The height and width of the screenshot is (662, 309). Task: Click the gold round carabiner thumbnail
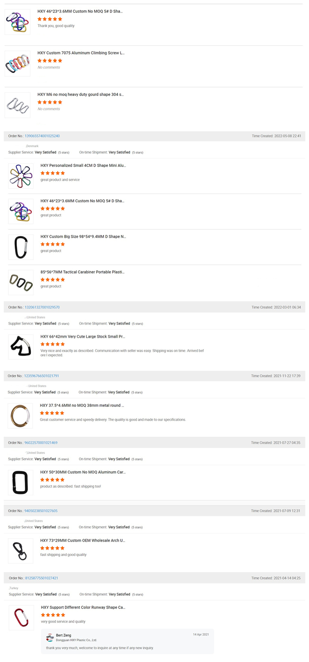[20, 416]
